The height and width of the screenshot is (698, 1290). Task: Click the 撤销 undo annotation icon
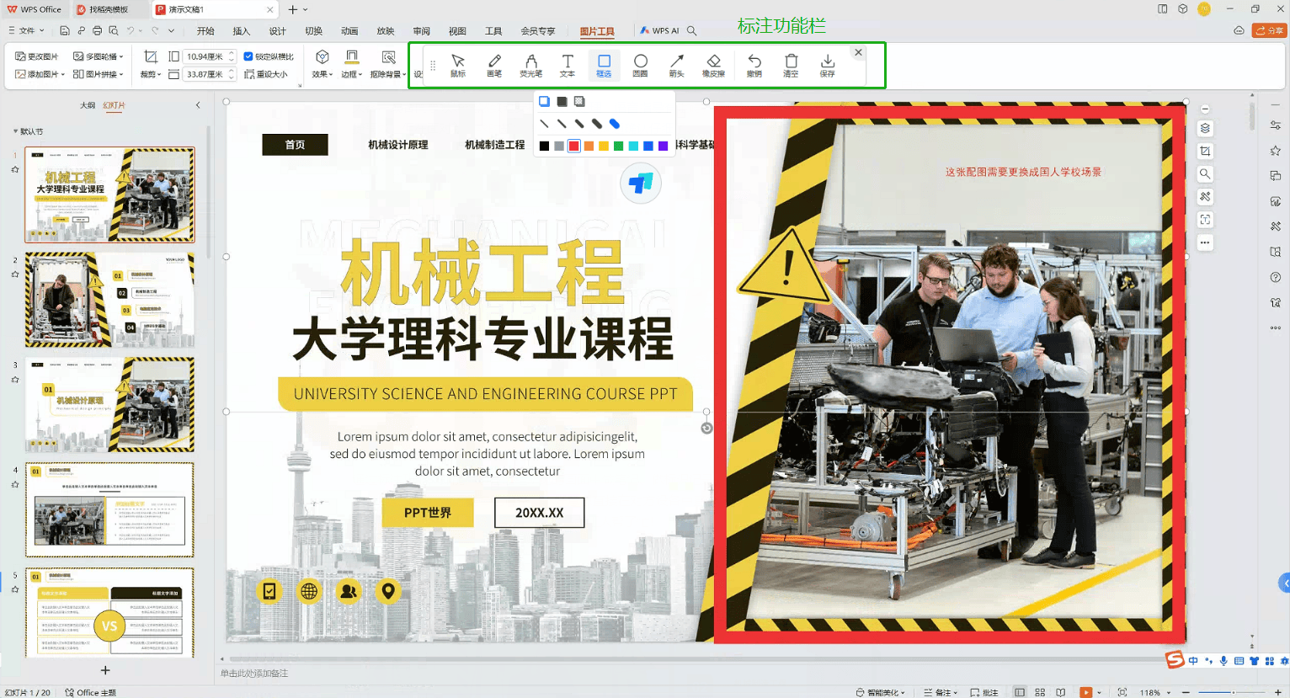click(754, 65)
